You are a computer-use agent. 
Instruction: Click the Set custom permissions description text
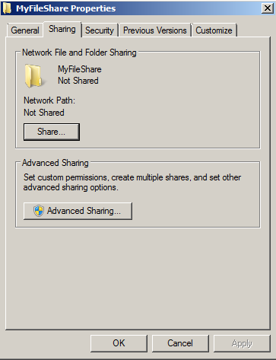pyautogui.click(x=132, y=182)
